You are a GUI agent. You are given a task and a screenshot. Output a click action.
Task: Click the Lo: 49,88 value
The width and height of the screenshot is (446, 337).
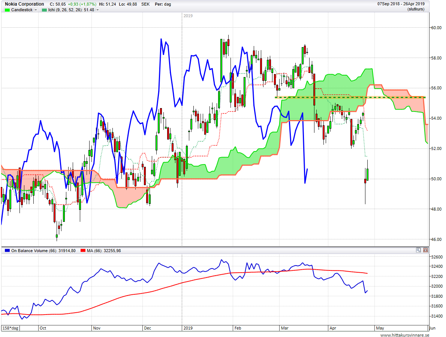(x=128, y=4)
